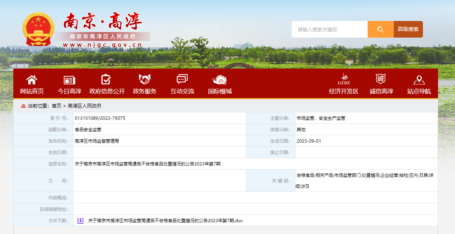Viewport: 455px width, 234px height.
Task: Open the 互动交流 menu label
Action: click(x=182, y=91)
